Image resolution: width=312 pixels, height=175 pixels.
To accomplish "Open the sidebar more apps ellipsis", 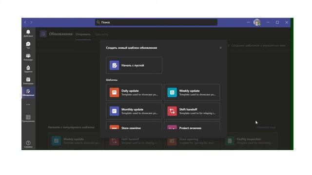I will (x=28, y=105).
